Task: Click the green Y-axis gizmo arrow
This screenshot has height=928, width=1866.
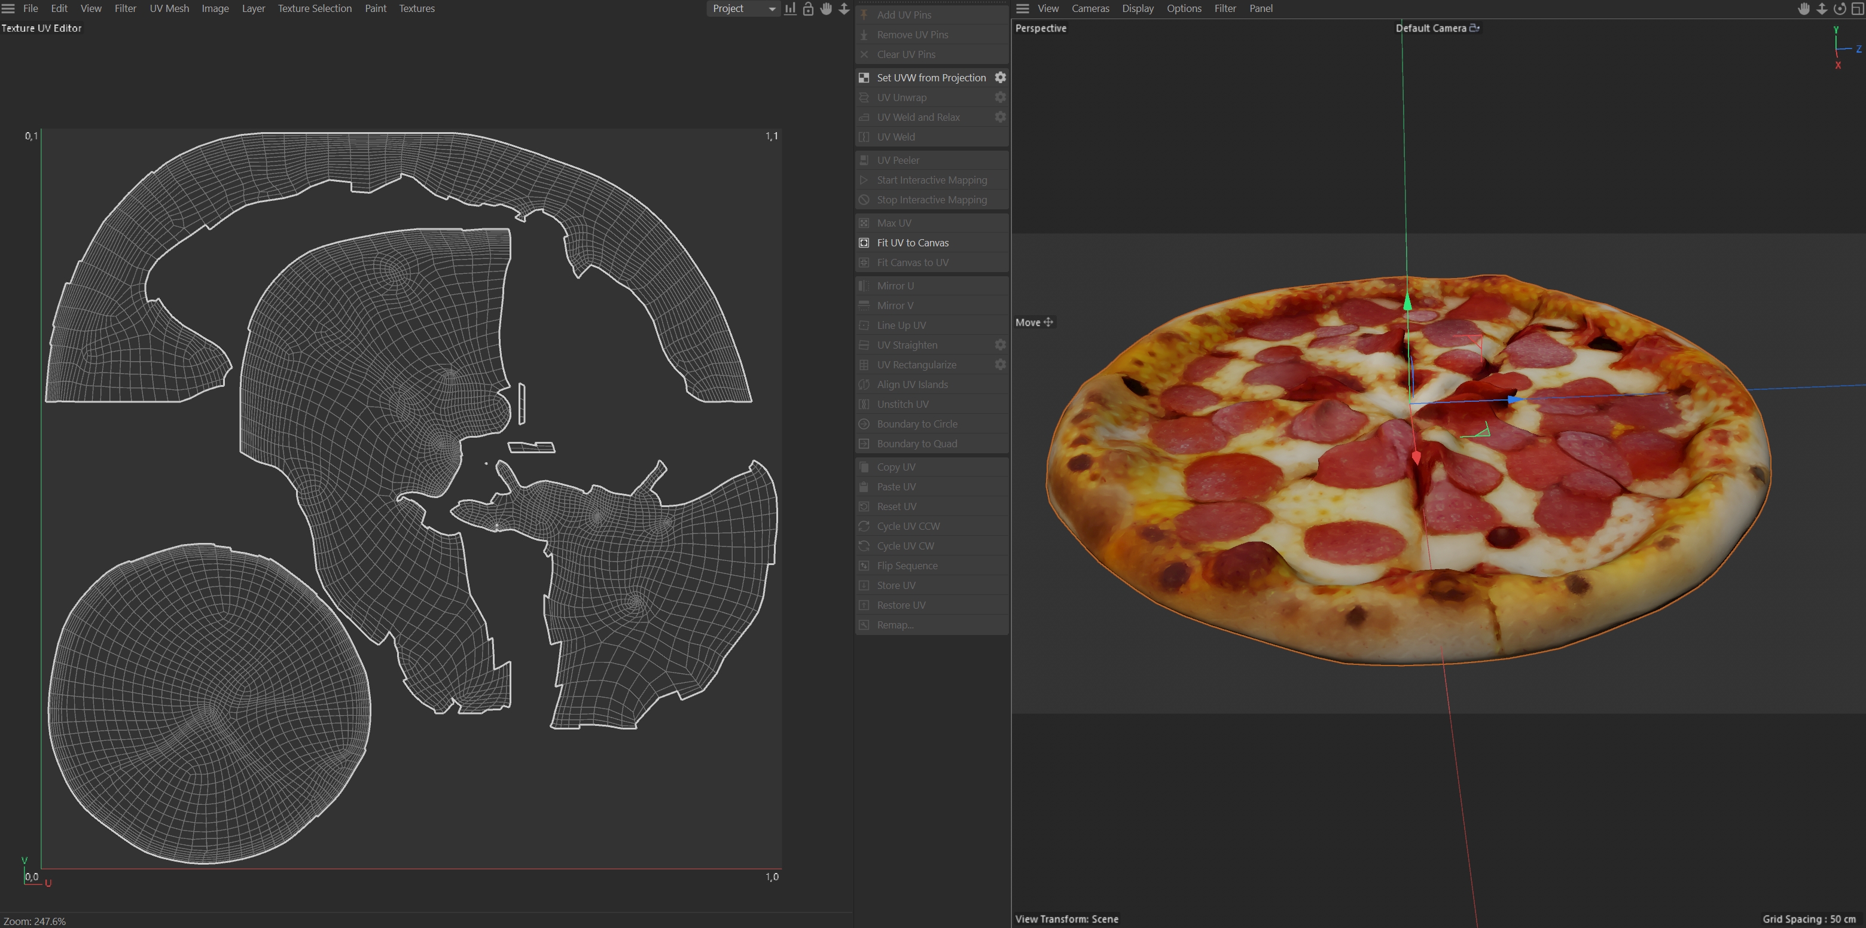Action: (x=1407, y=302)
